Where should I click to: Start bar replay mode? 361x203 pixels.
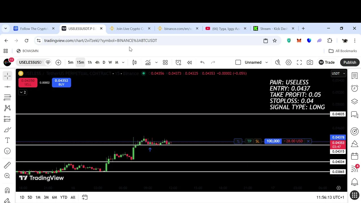tap(189, 62)
